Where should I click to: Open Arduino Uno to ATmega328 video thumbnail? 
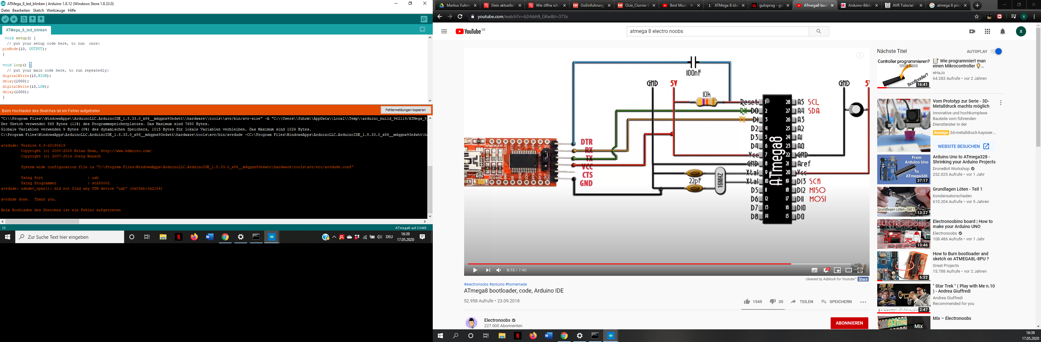tap(904, 169)
